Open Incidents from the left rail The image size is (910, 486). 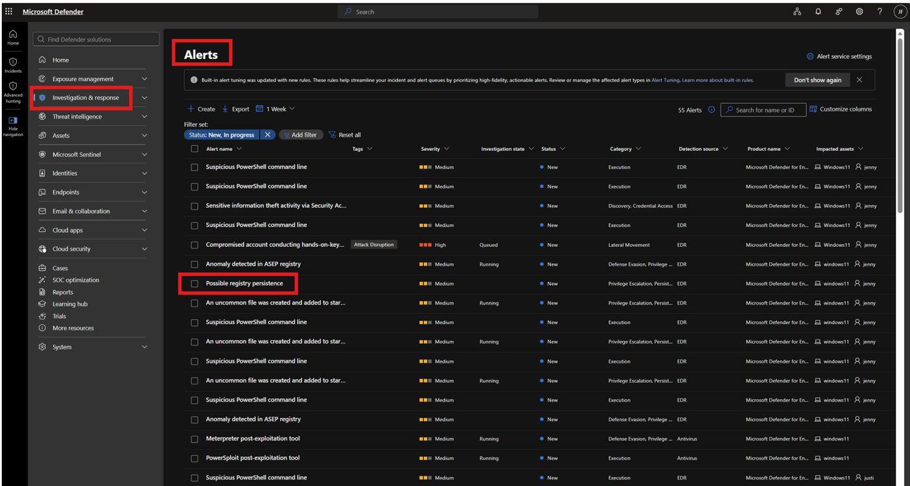point(13,65)
